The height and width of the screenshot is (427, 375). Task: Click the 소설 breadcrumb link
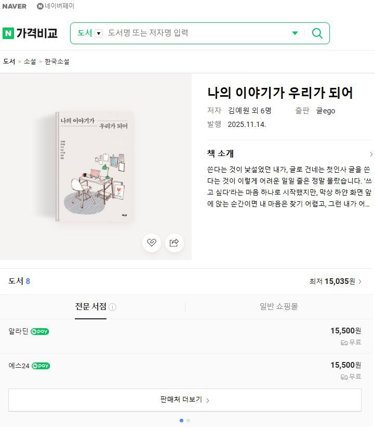point(30,61)
